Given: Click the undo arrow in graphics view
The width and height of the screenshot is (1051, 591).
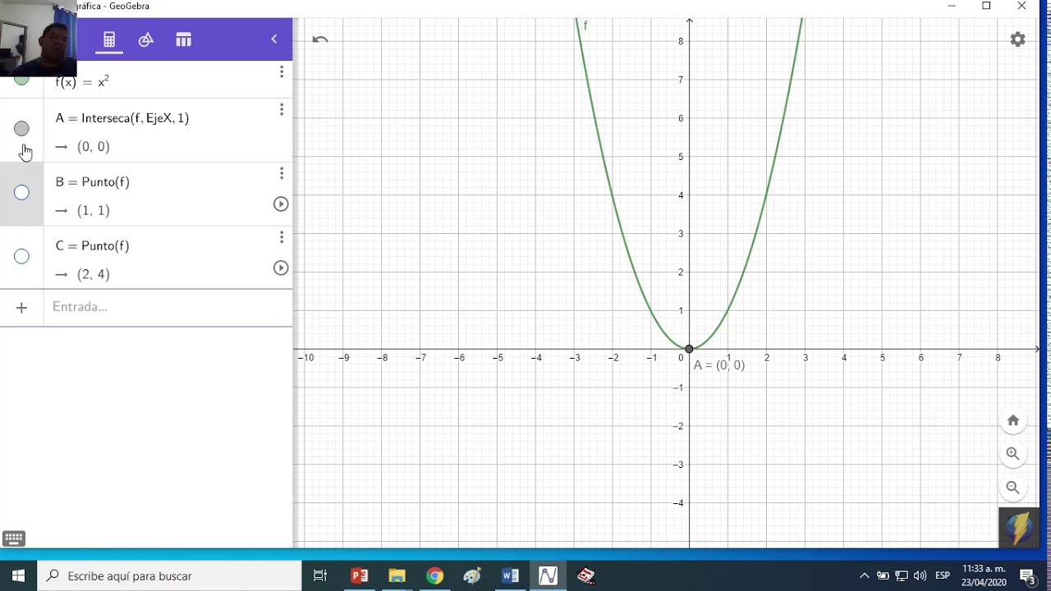Looking at the screenshot, I should point(320,39).
